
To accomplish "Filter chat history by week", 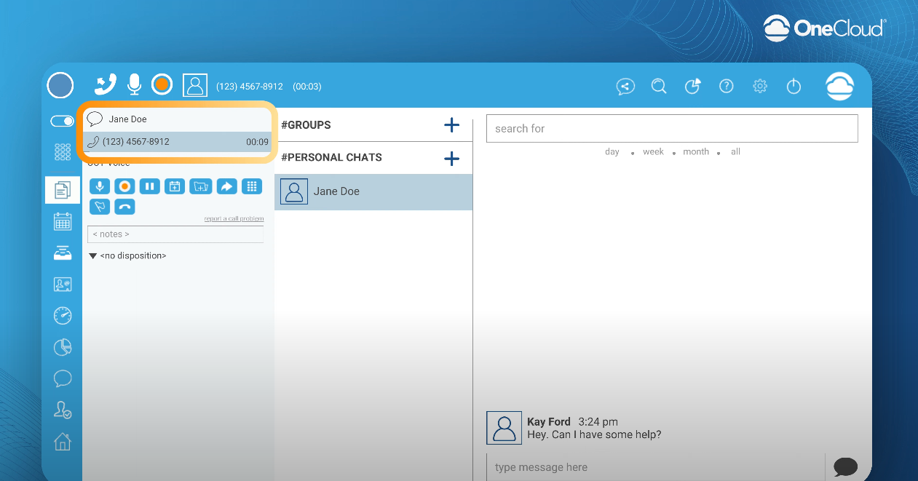I will tap(653, 152).
